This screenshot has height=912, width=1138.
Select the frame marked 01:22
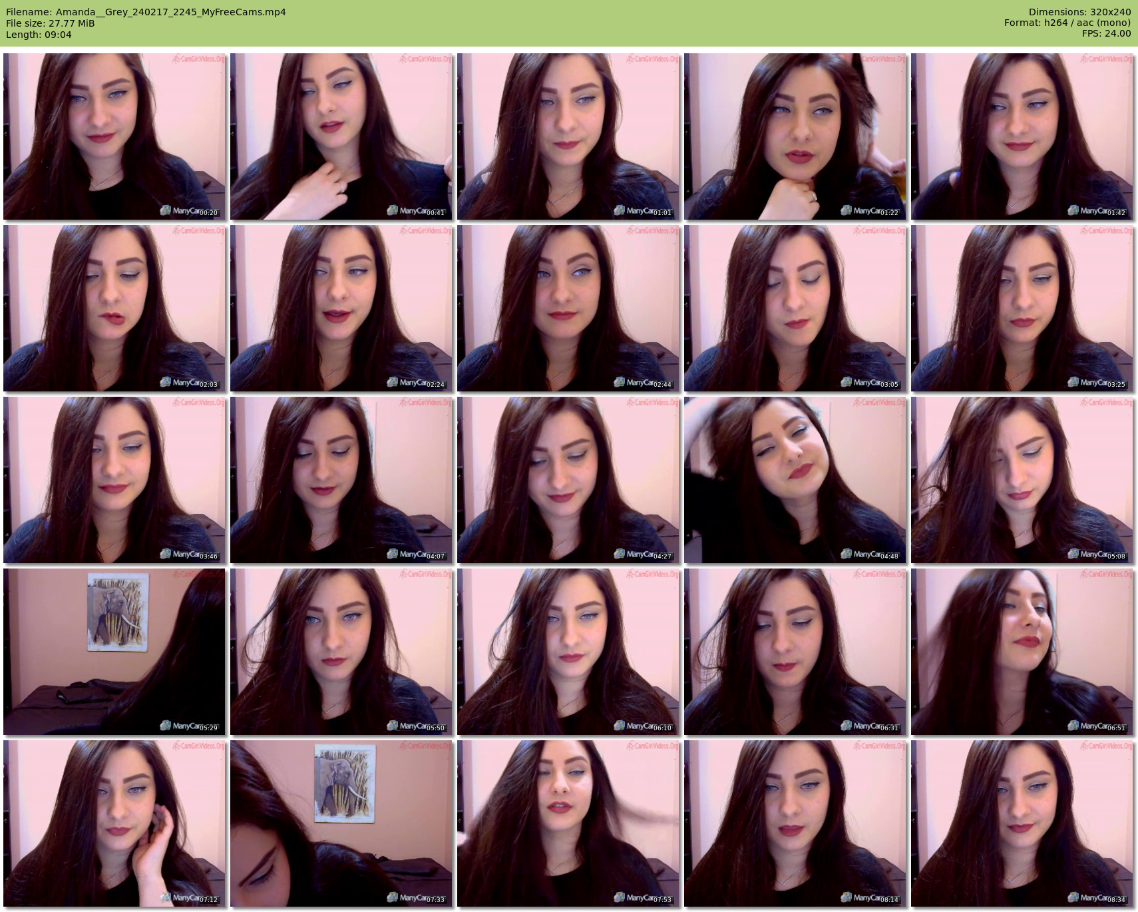[x=795, y=136]
